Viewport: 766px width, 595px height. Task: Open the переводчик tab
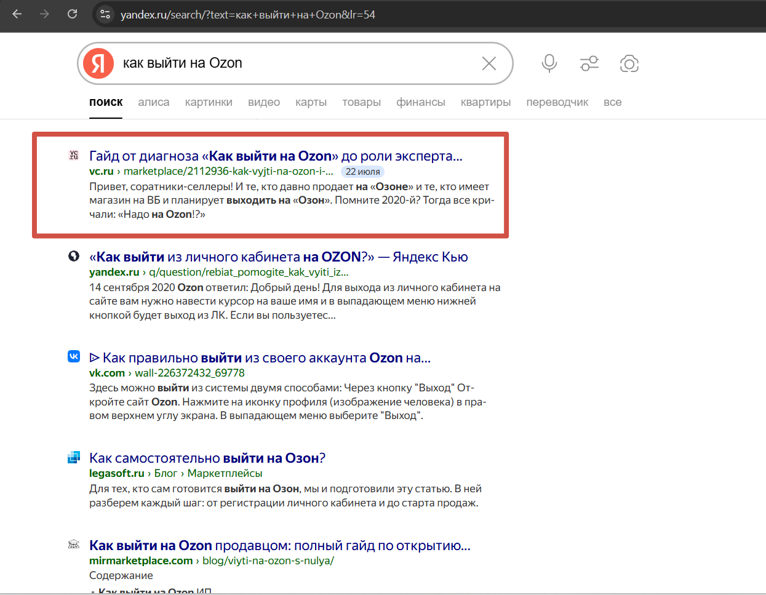(557, 102)
